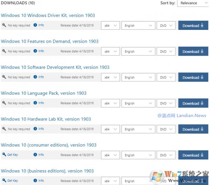Click Info link for Software Development Kit

pyautogui.click(x=41, y=77)
